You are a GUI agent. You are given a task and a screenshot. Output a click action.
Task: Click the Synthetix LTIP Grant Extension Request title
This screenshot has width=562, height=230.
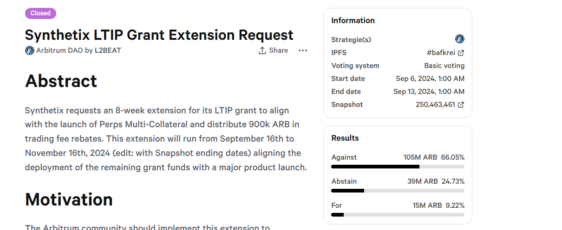coord(159,35)
